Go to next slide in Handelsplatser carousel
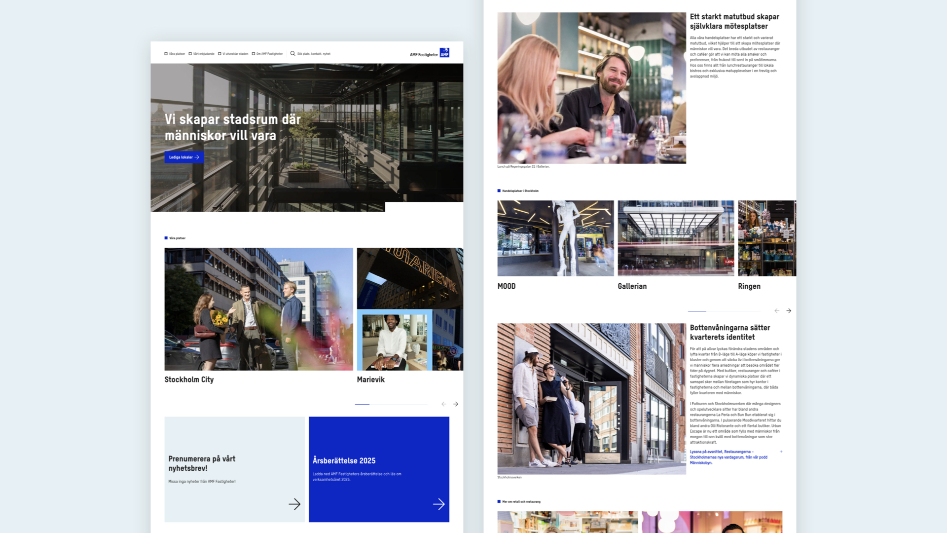 pyautogui.click(x=789, y=311)
